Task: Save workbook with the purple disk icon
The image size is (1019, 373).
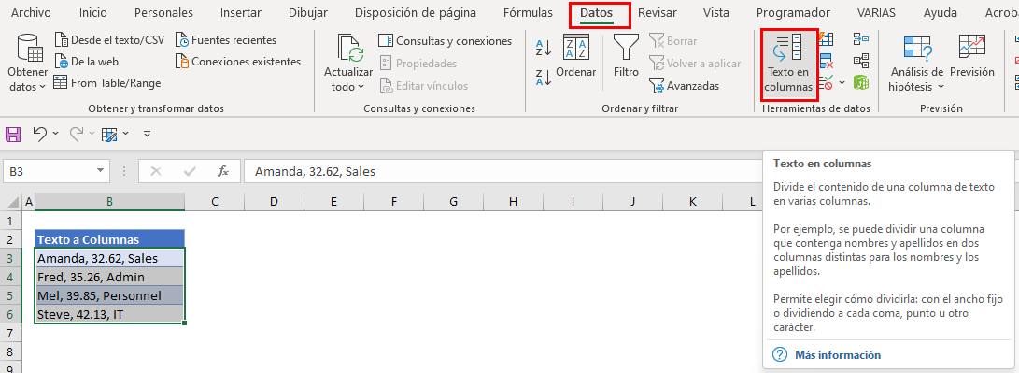Action: pos(13,134)
